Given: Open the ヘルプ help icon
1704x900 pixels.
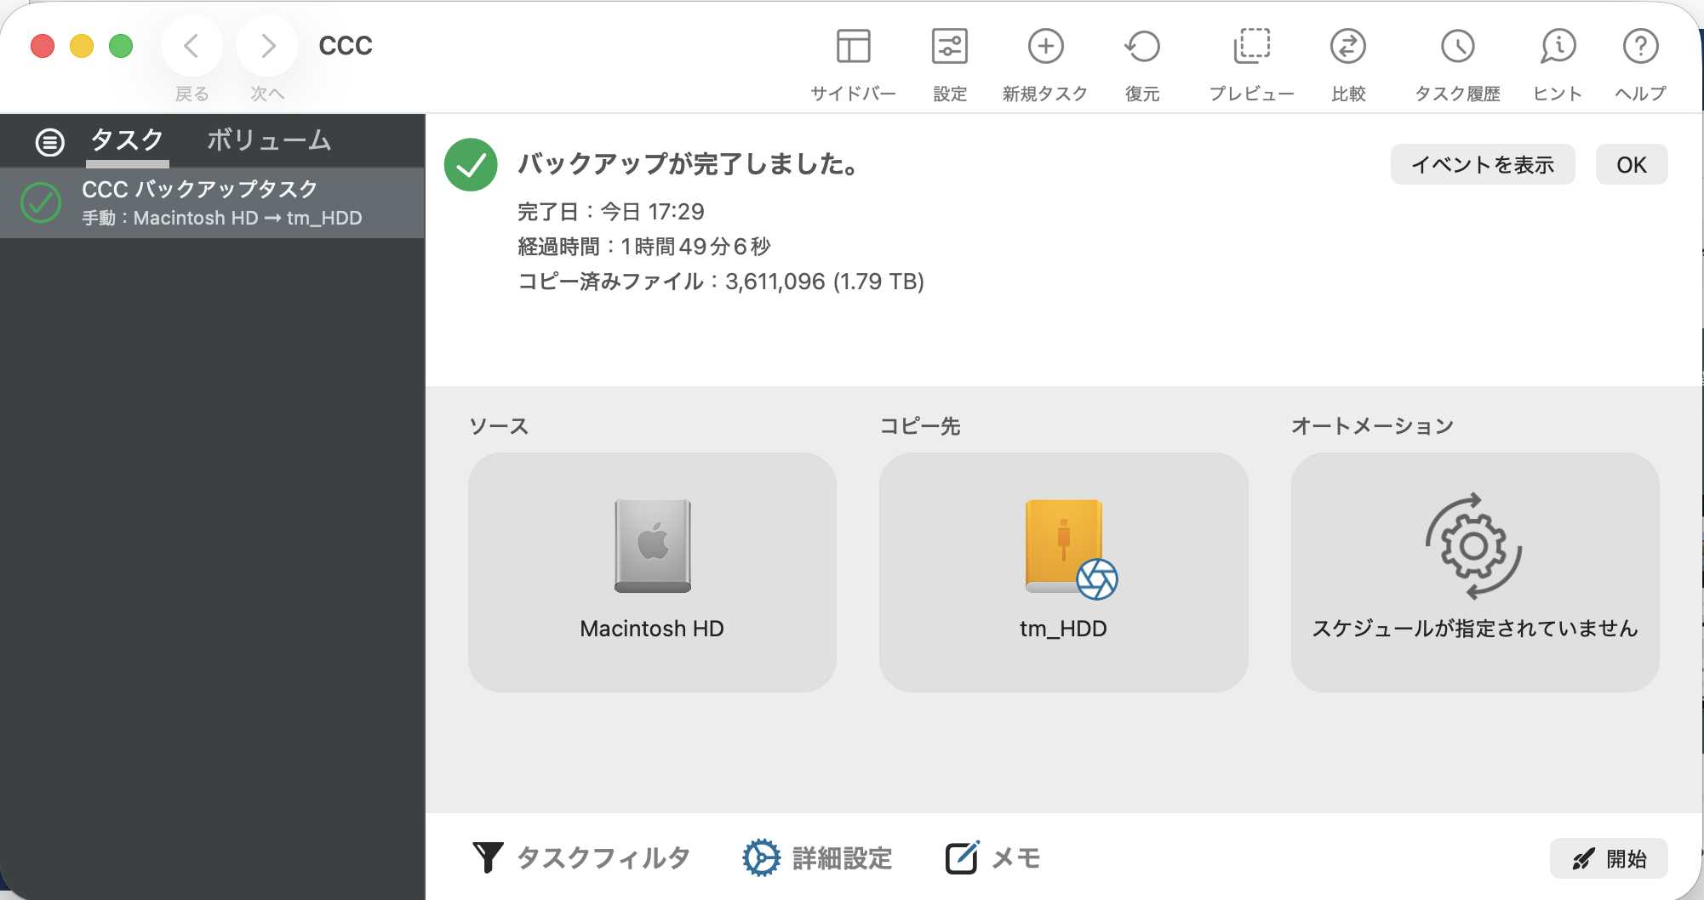Looking at the screenshot, I should [x=1640, y=47].
